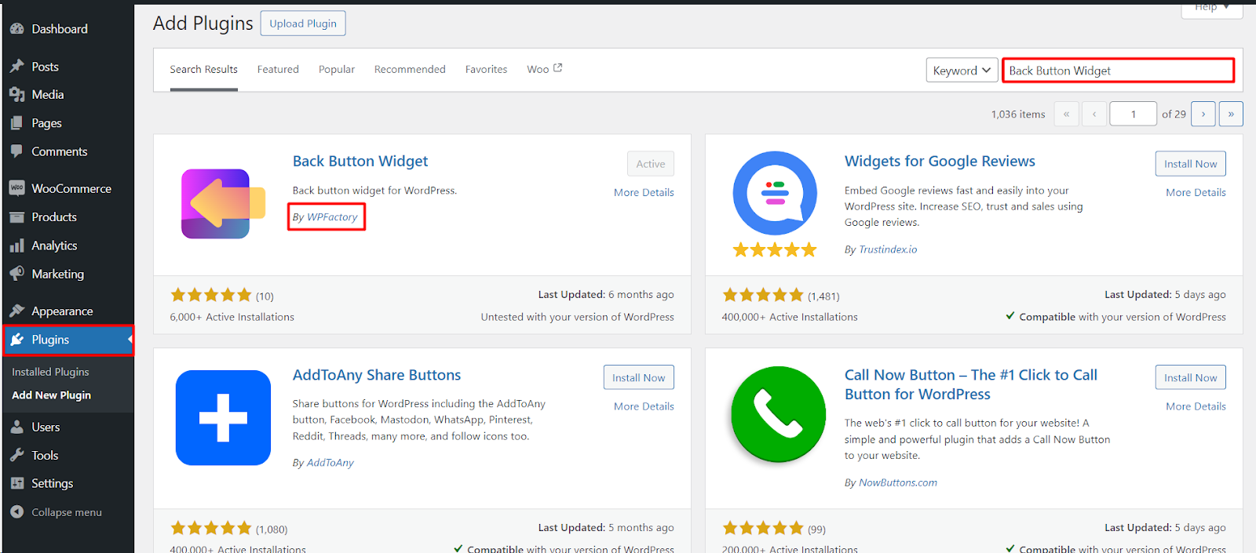This screenshot has height=553, width=1256.
Task: Click the AddToAny author link
Action: click(330, 463)
